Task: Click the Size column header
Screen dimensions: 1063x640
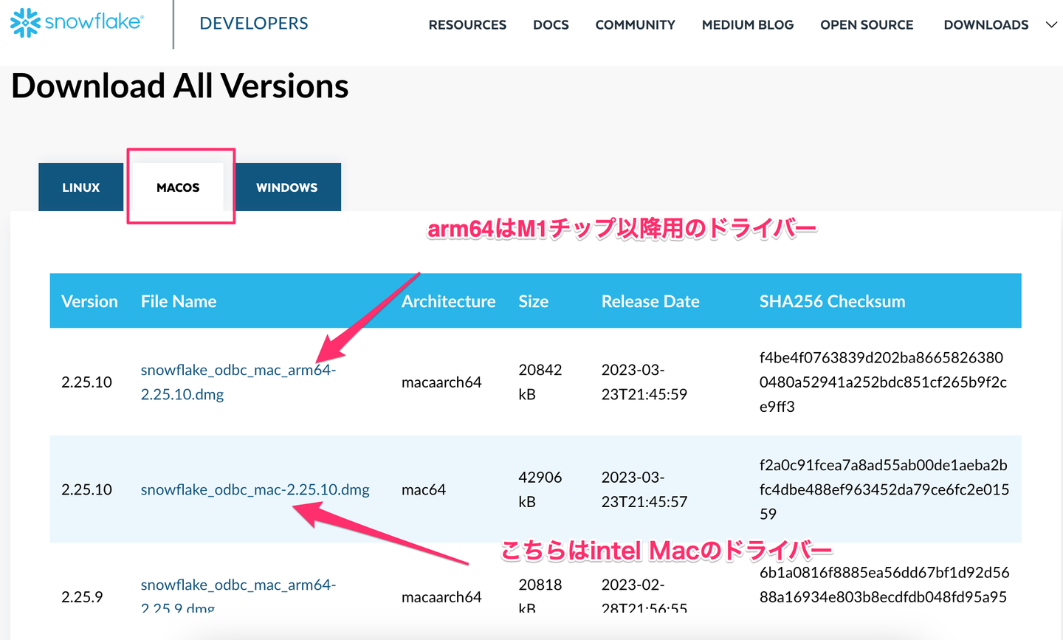Action: coord(533,301)
